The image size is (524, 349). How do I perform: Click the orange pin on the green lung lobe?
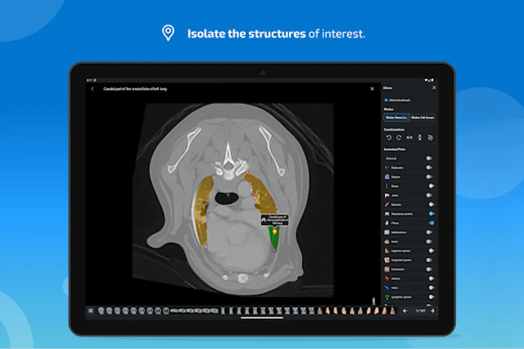pyautogui.click(x=275, y=232)
